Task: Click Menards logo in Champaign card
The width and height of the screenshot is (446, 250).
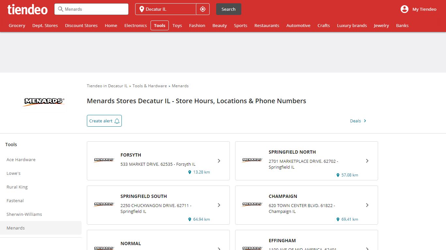Action: [x=252, y=204]
